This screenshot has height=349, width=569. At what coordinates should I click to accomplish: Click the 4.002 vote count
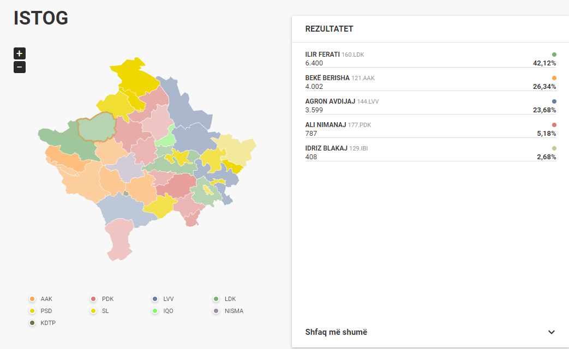pos(314,86)
